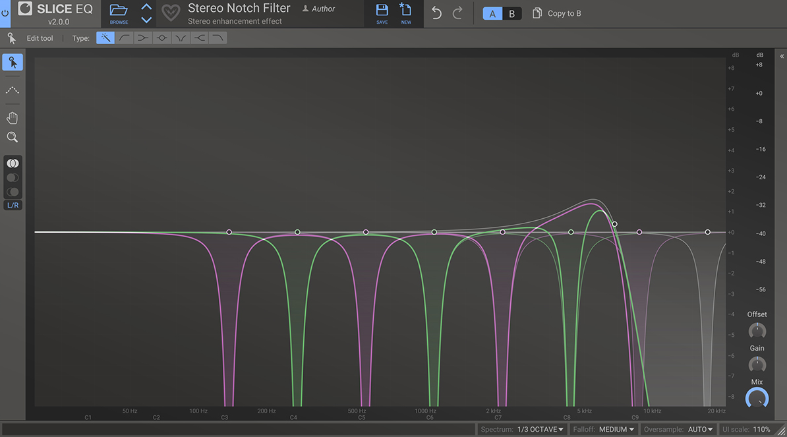Select the magic wand auto filter type

click(105, 38)
